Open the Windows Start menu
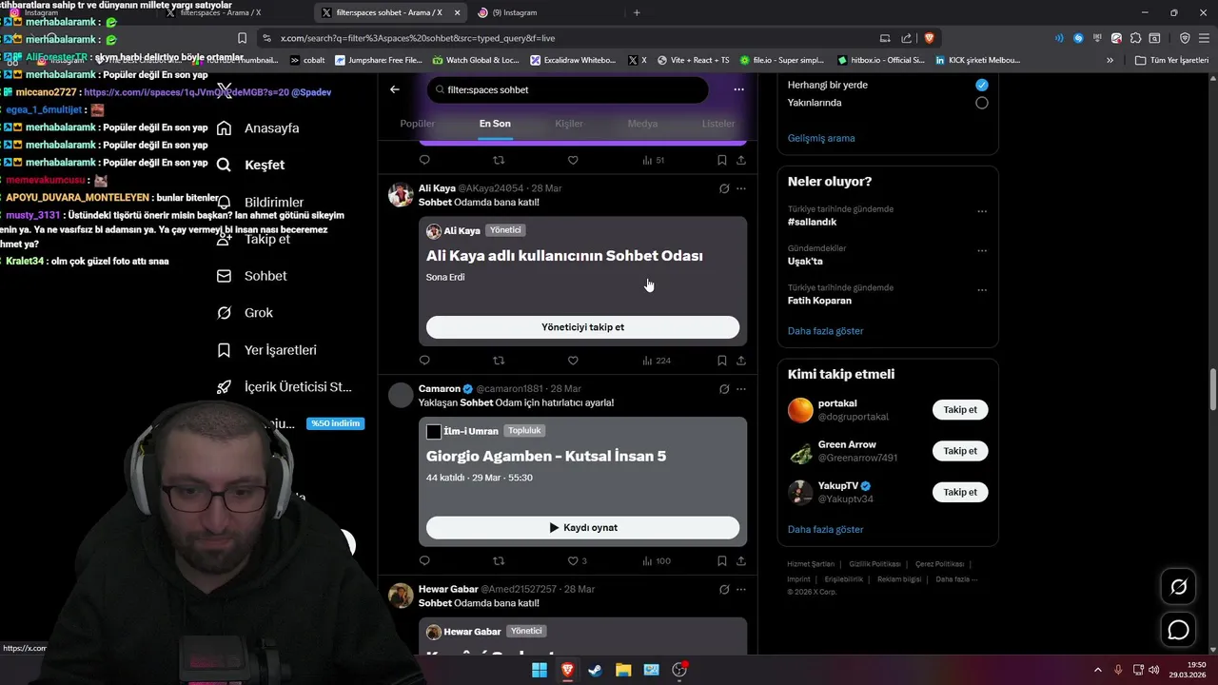The image size is (1218, 685). (x=540, y=670)
